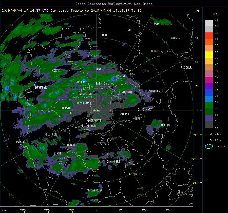This screenshot has height=213, width=228.
Task: Click the YELLAPUR city label
Action: pos(50,135)
